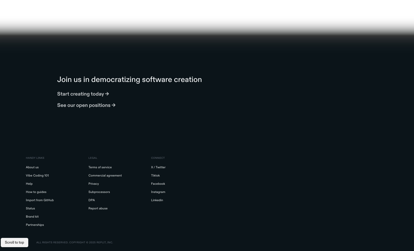This screenshot has width=414, height=251.
Task: Go to Partnerships
Action: pos(35,225)
